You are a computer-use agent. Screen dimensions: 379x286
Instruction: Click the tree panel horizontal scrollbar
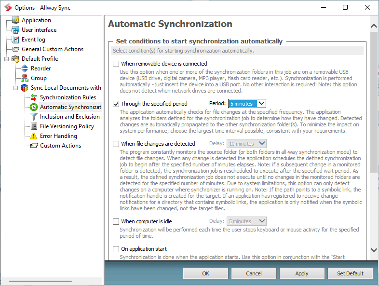click(x=41, y=281)
